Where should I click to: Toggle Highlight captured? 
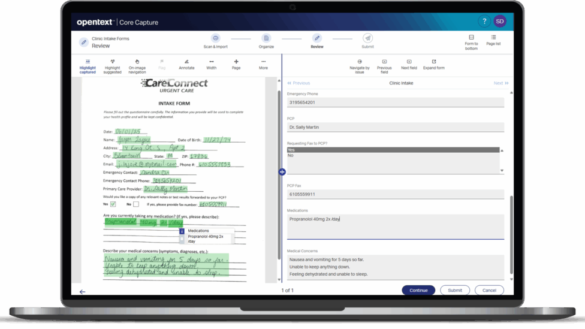tap(88, 67)
